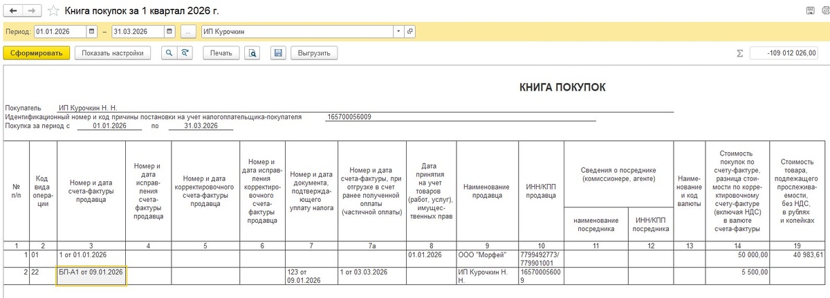Save report with floppy disk toolbar icon

click(x=278, y=53)
